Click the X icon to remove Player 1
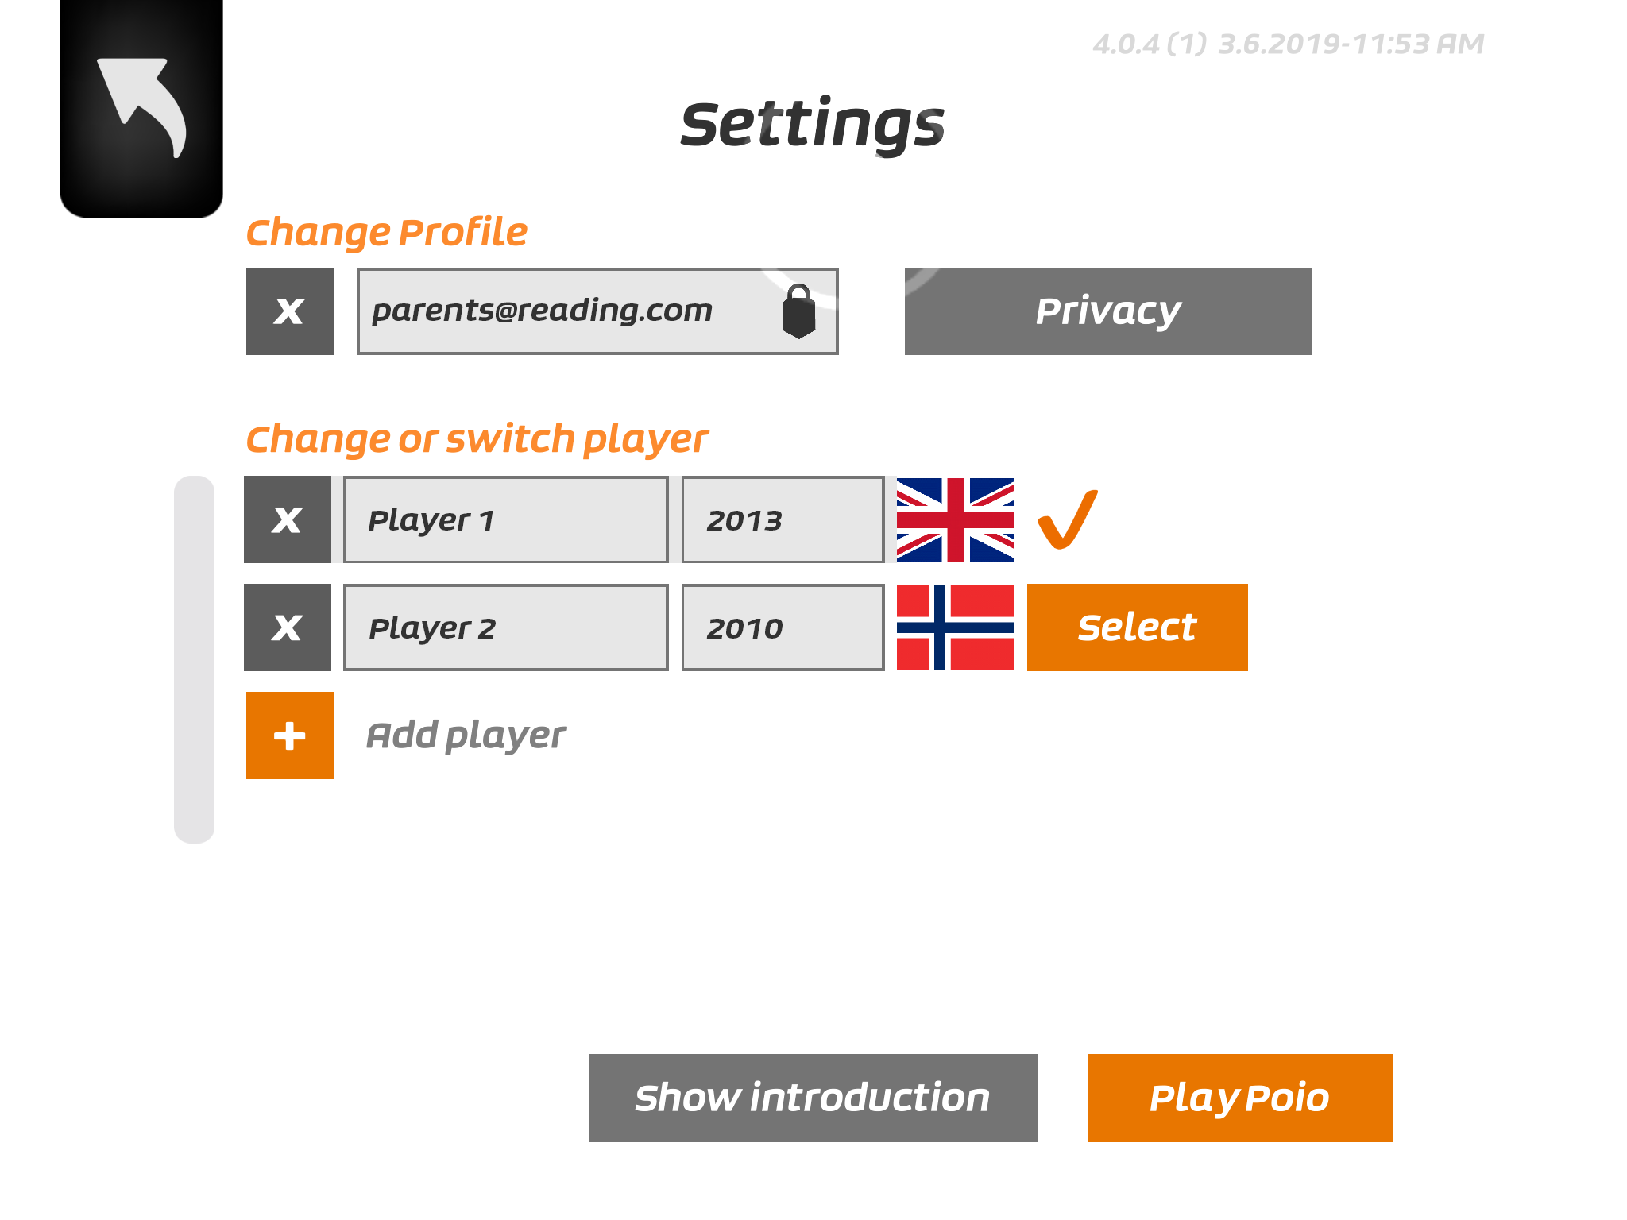The width and height of the screenshot is (1627, 1220). tap(288, 518)
